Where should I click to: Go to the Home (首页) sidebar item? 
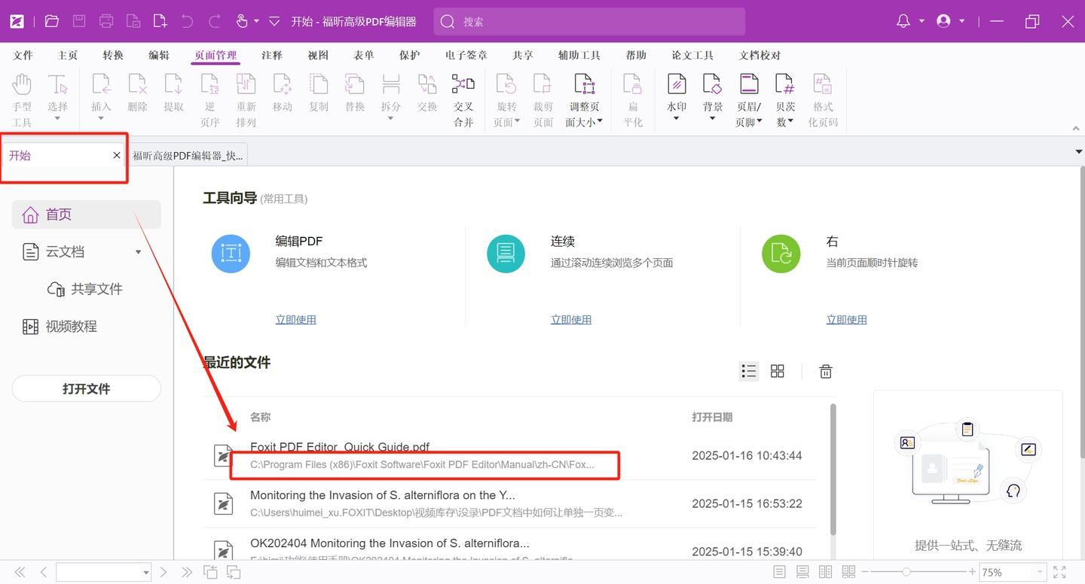click(87, 214)
